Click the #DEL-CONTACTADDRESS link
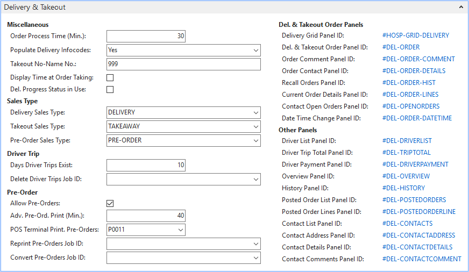 pyautogui.click(x=418, y=235)
